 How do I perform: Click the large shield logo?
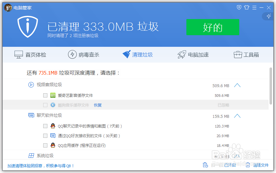[x=28, y=26]
